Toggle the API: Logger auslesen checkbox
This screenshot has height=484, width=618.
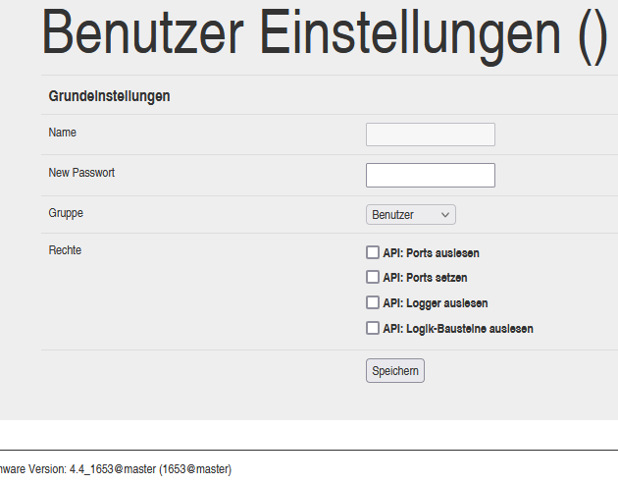click(x=373, y=302)
